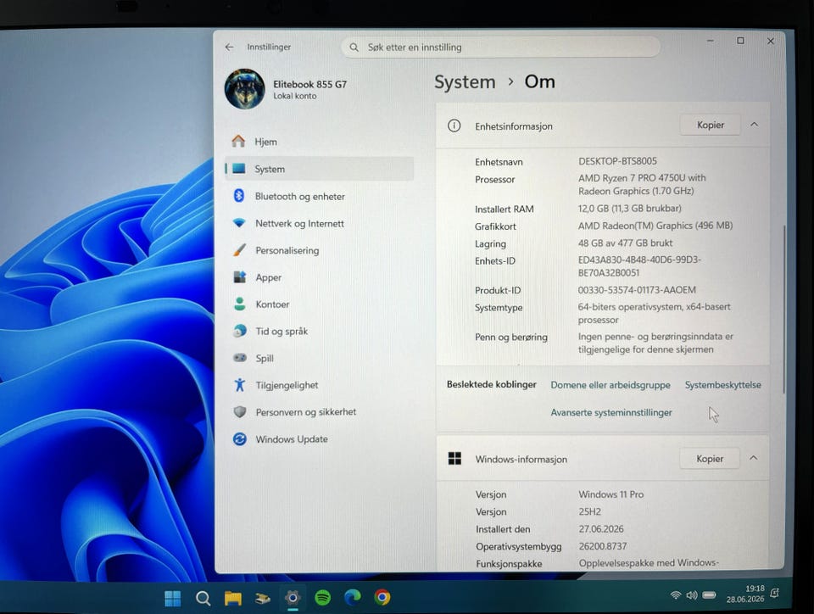Image resolution: width=814 pixels, height=614 pixels.
Task: Launch Spotify from the taskbar
Action: [x=323, y=597]
